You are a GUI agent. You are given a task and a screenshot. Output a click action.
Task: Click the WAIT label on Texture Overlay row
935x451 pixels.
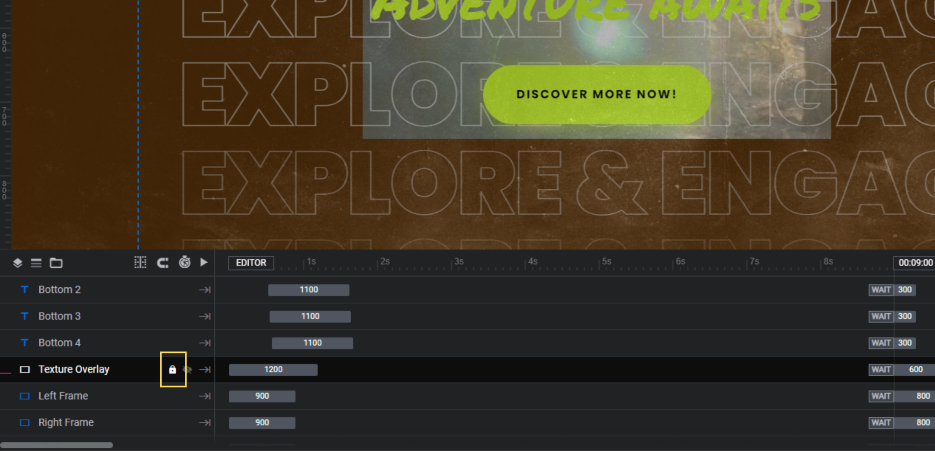pos(881,369)
